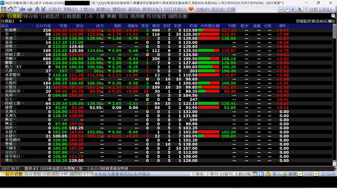
Task: Click the green login signal icon
Action: click(285, 174)
